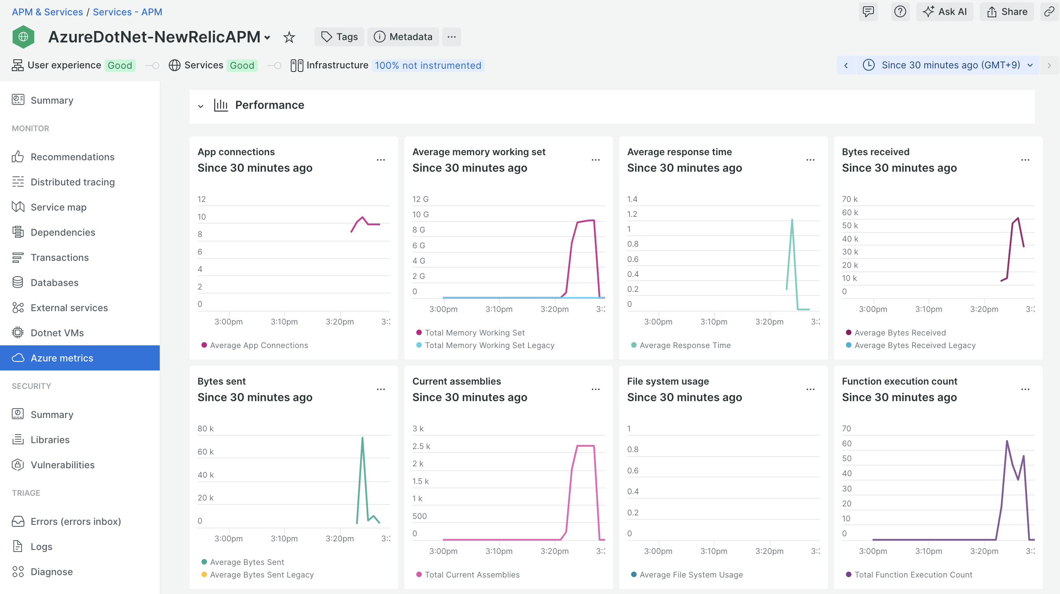Follow the APM & Services breadcrumb link
The image size is (1060, 594).
pos(47,12)
